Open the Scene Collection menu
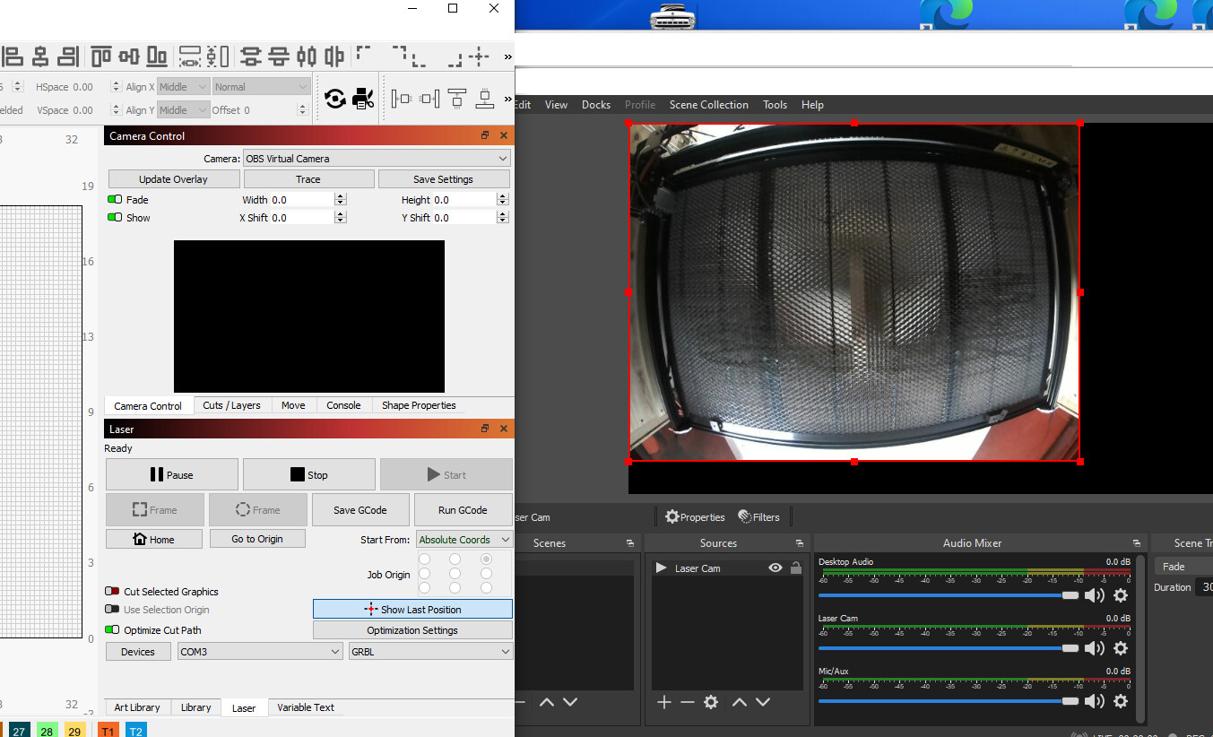Screen dimensions: 1213x737 (x=708, y=105)
